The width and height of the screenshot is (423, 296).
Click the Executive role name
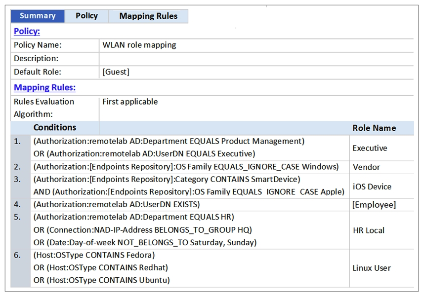click(370, 148)
